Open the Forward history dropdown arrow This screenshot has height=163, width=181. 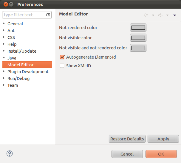click(167, 15)
